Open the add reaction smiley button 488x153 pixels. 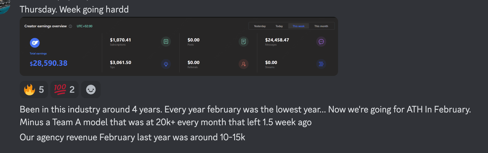(x=91, y=90)
